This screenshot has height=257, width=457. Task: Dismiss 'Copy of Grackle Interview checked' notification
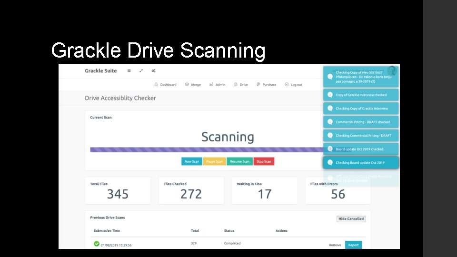(x=361, y=95)
